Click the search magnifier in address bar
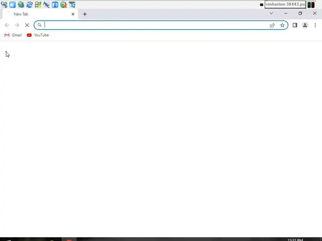The width and height of the screenshot is (322, 241). (x=39, y=25)
